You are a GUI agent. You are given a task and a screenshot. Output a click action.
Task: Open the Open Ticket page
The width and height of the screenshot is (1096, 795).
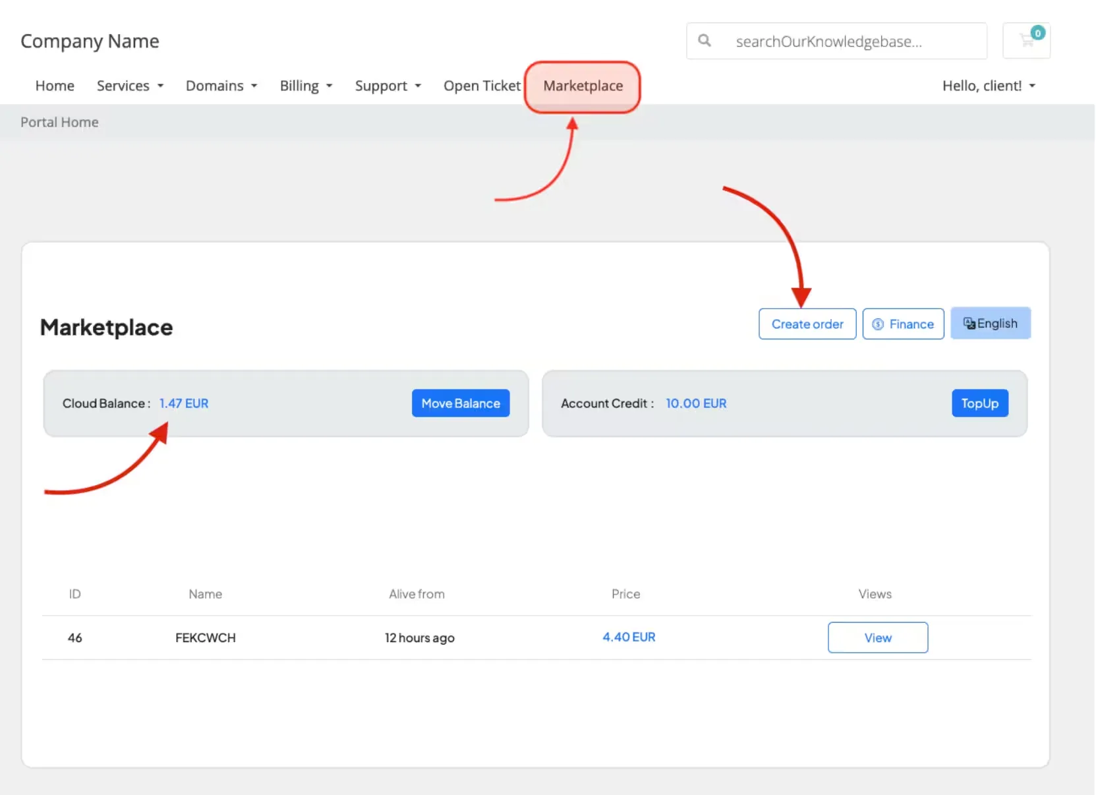[x=482, y=86]
